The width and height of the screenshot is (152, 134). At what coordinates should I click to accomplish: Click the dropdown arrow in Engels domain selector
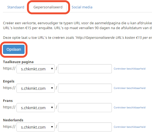[x=52, y=88]
